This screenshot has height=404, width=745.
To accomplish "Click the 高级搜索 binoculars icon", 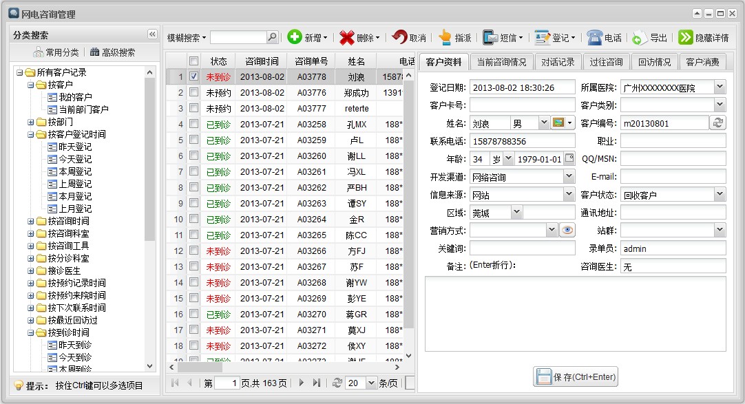I will [94, 52].
